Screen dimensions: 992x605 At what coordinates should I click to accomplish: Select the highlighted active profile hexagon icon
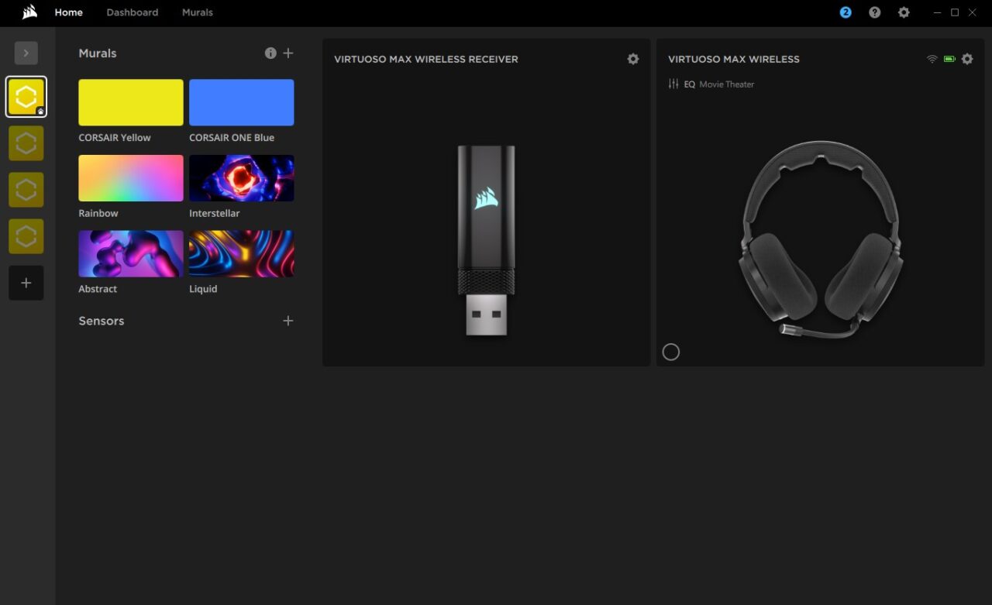click(x=26, y=97)
